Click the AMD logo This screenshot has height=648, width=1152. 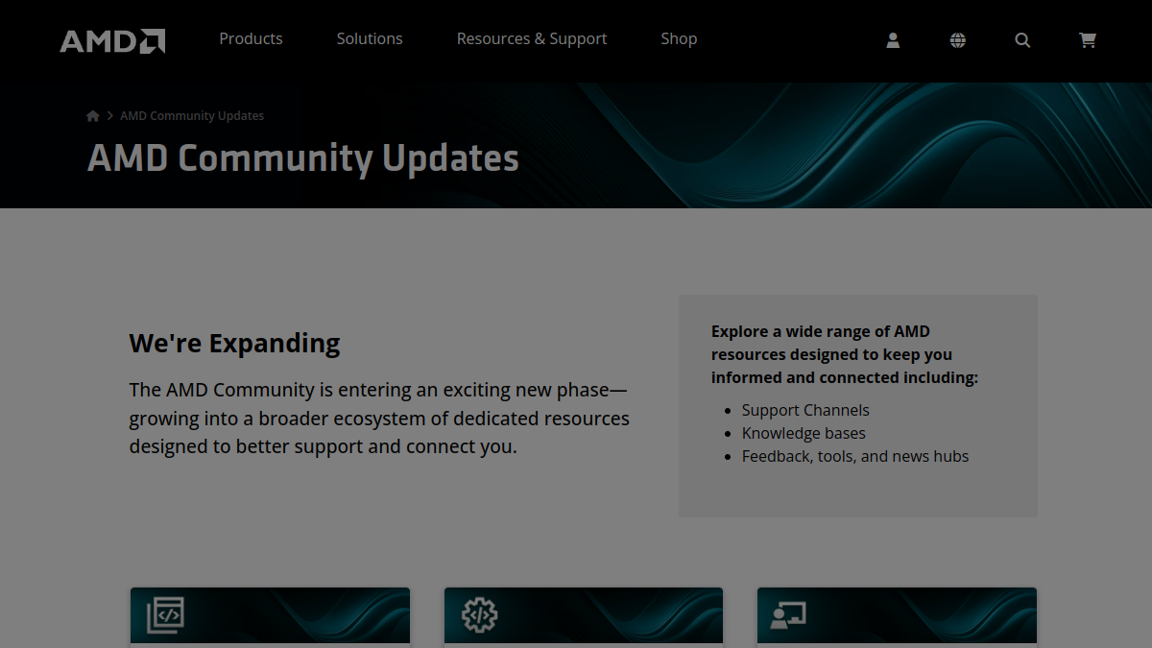[112, 40]
